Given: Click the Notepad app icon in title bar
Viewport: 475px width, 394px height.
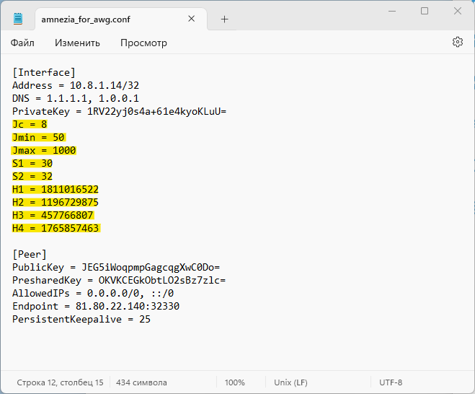Looking at the screenshot, I should pos(18,19).
